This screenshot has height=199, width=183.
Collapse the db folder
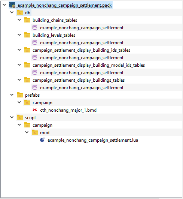tap(12, 12)
